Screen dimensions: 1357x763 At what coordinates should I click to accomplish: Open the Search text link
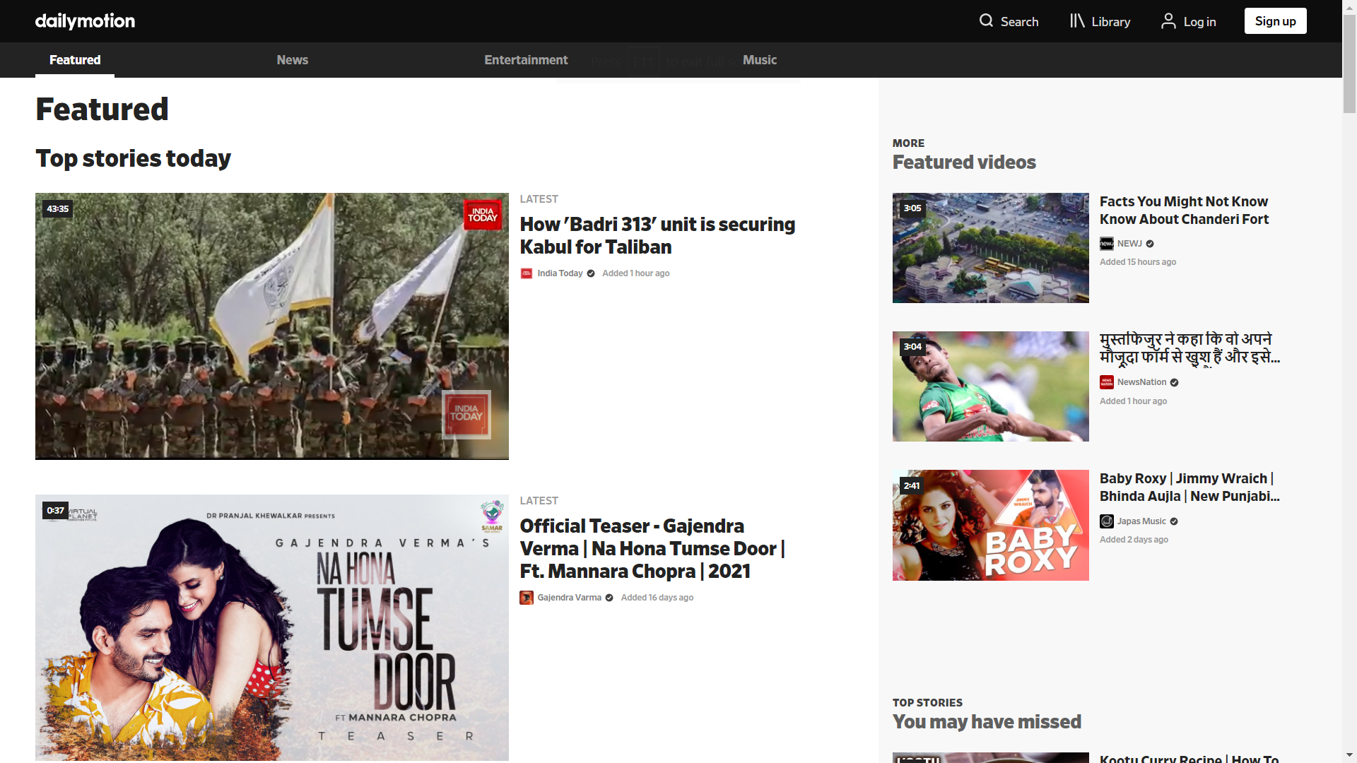coord(1019,22)
